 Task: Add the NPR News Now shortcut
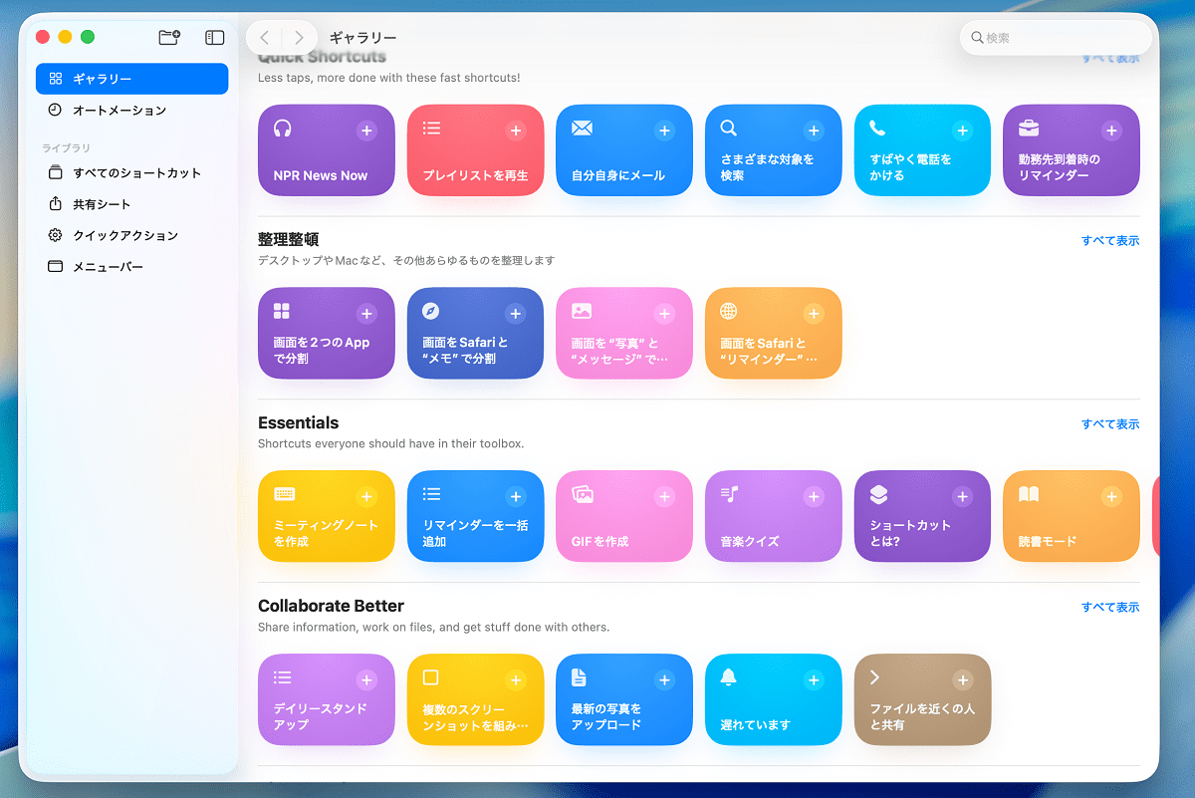[366, 131]
